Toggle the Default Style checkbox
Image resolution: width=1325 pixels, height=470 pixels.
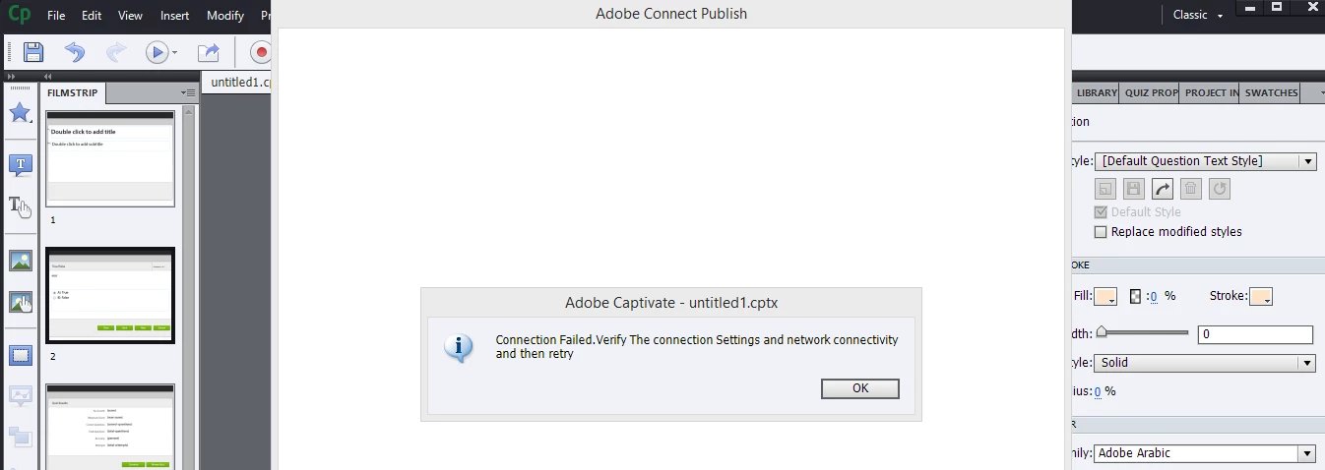1101,212
